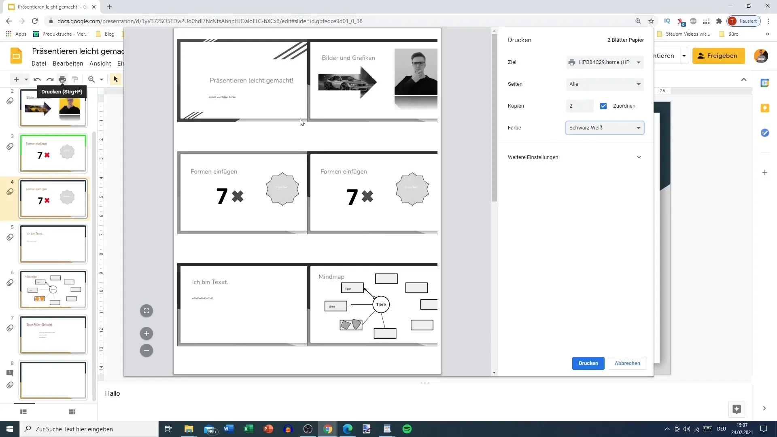Switch to filmstrip list view icon
777x437 pixels.
pyautogui.click(x=23, y=412)
